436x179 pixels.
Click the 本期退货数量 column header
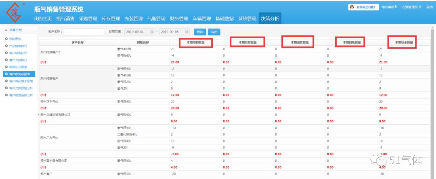click(300, 42)
